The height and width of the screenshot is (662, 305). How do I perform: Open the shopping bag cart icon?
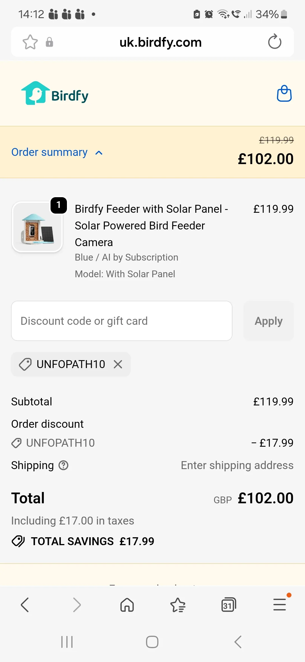click(284, 94)
